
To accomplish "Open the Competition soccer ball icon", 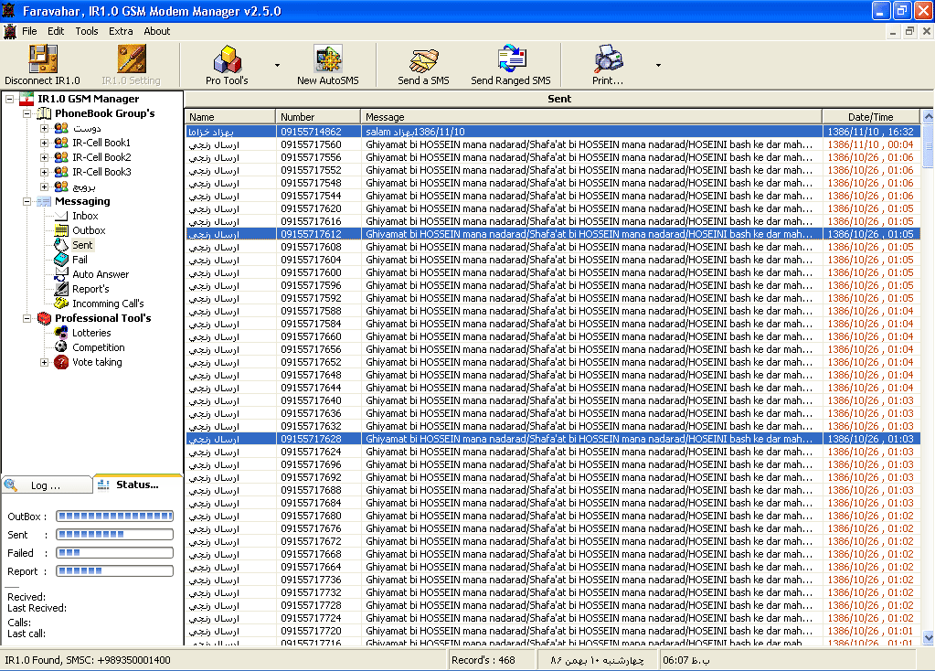I will pyautogui.click(x=61, y=347).
